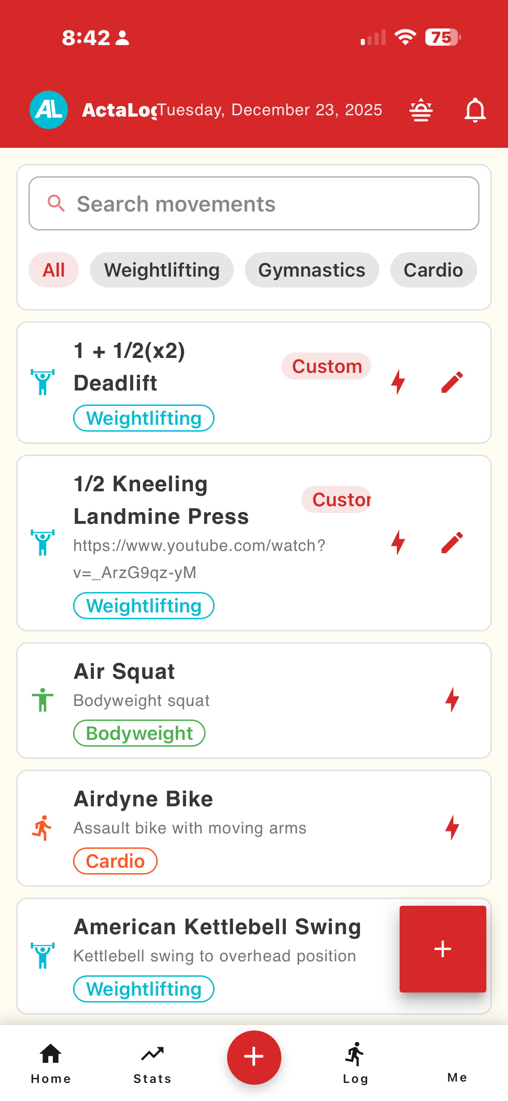Switch to the Stats tab
The width and height of the screenshot is (508, 1101).
[152, 1063]
